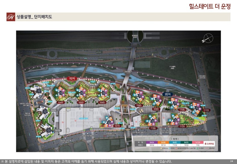Viewport: 237px width, 164px height.
Task: Click the 103동 building label
Action: coord(47,89)
